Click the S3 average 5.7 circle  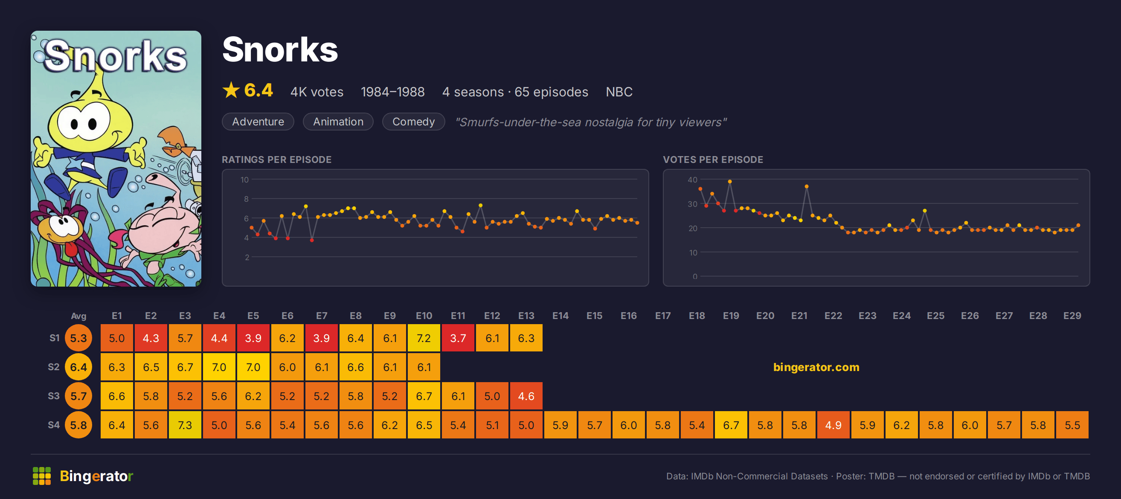[79, 396]
